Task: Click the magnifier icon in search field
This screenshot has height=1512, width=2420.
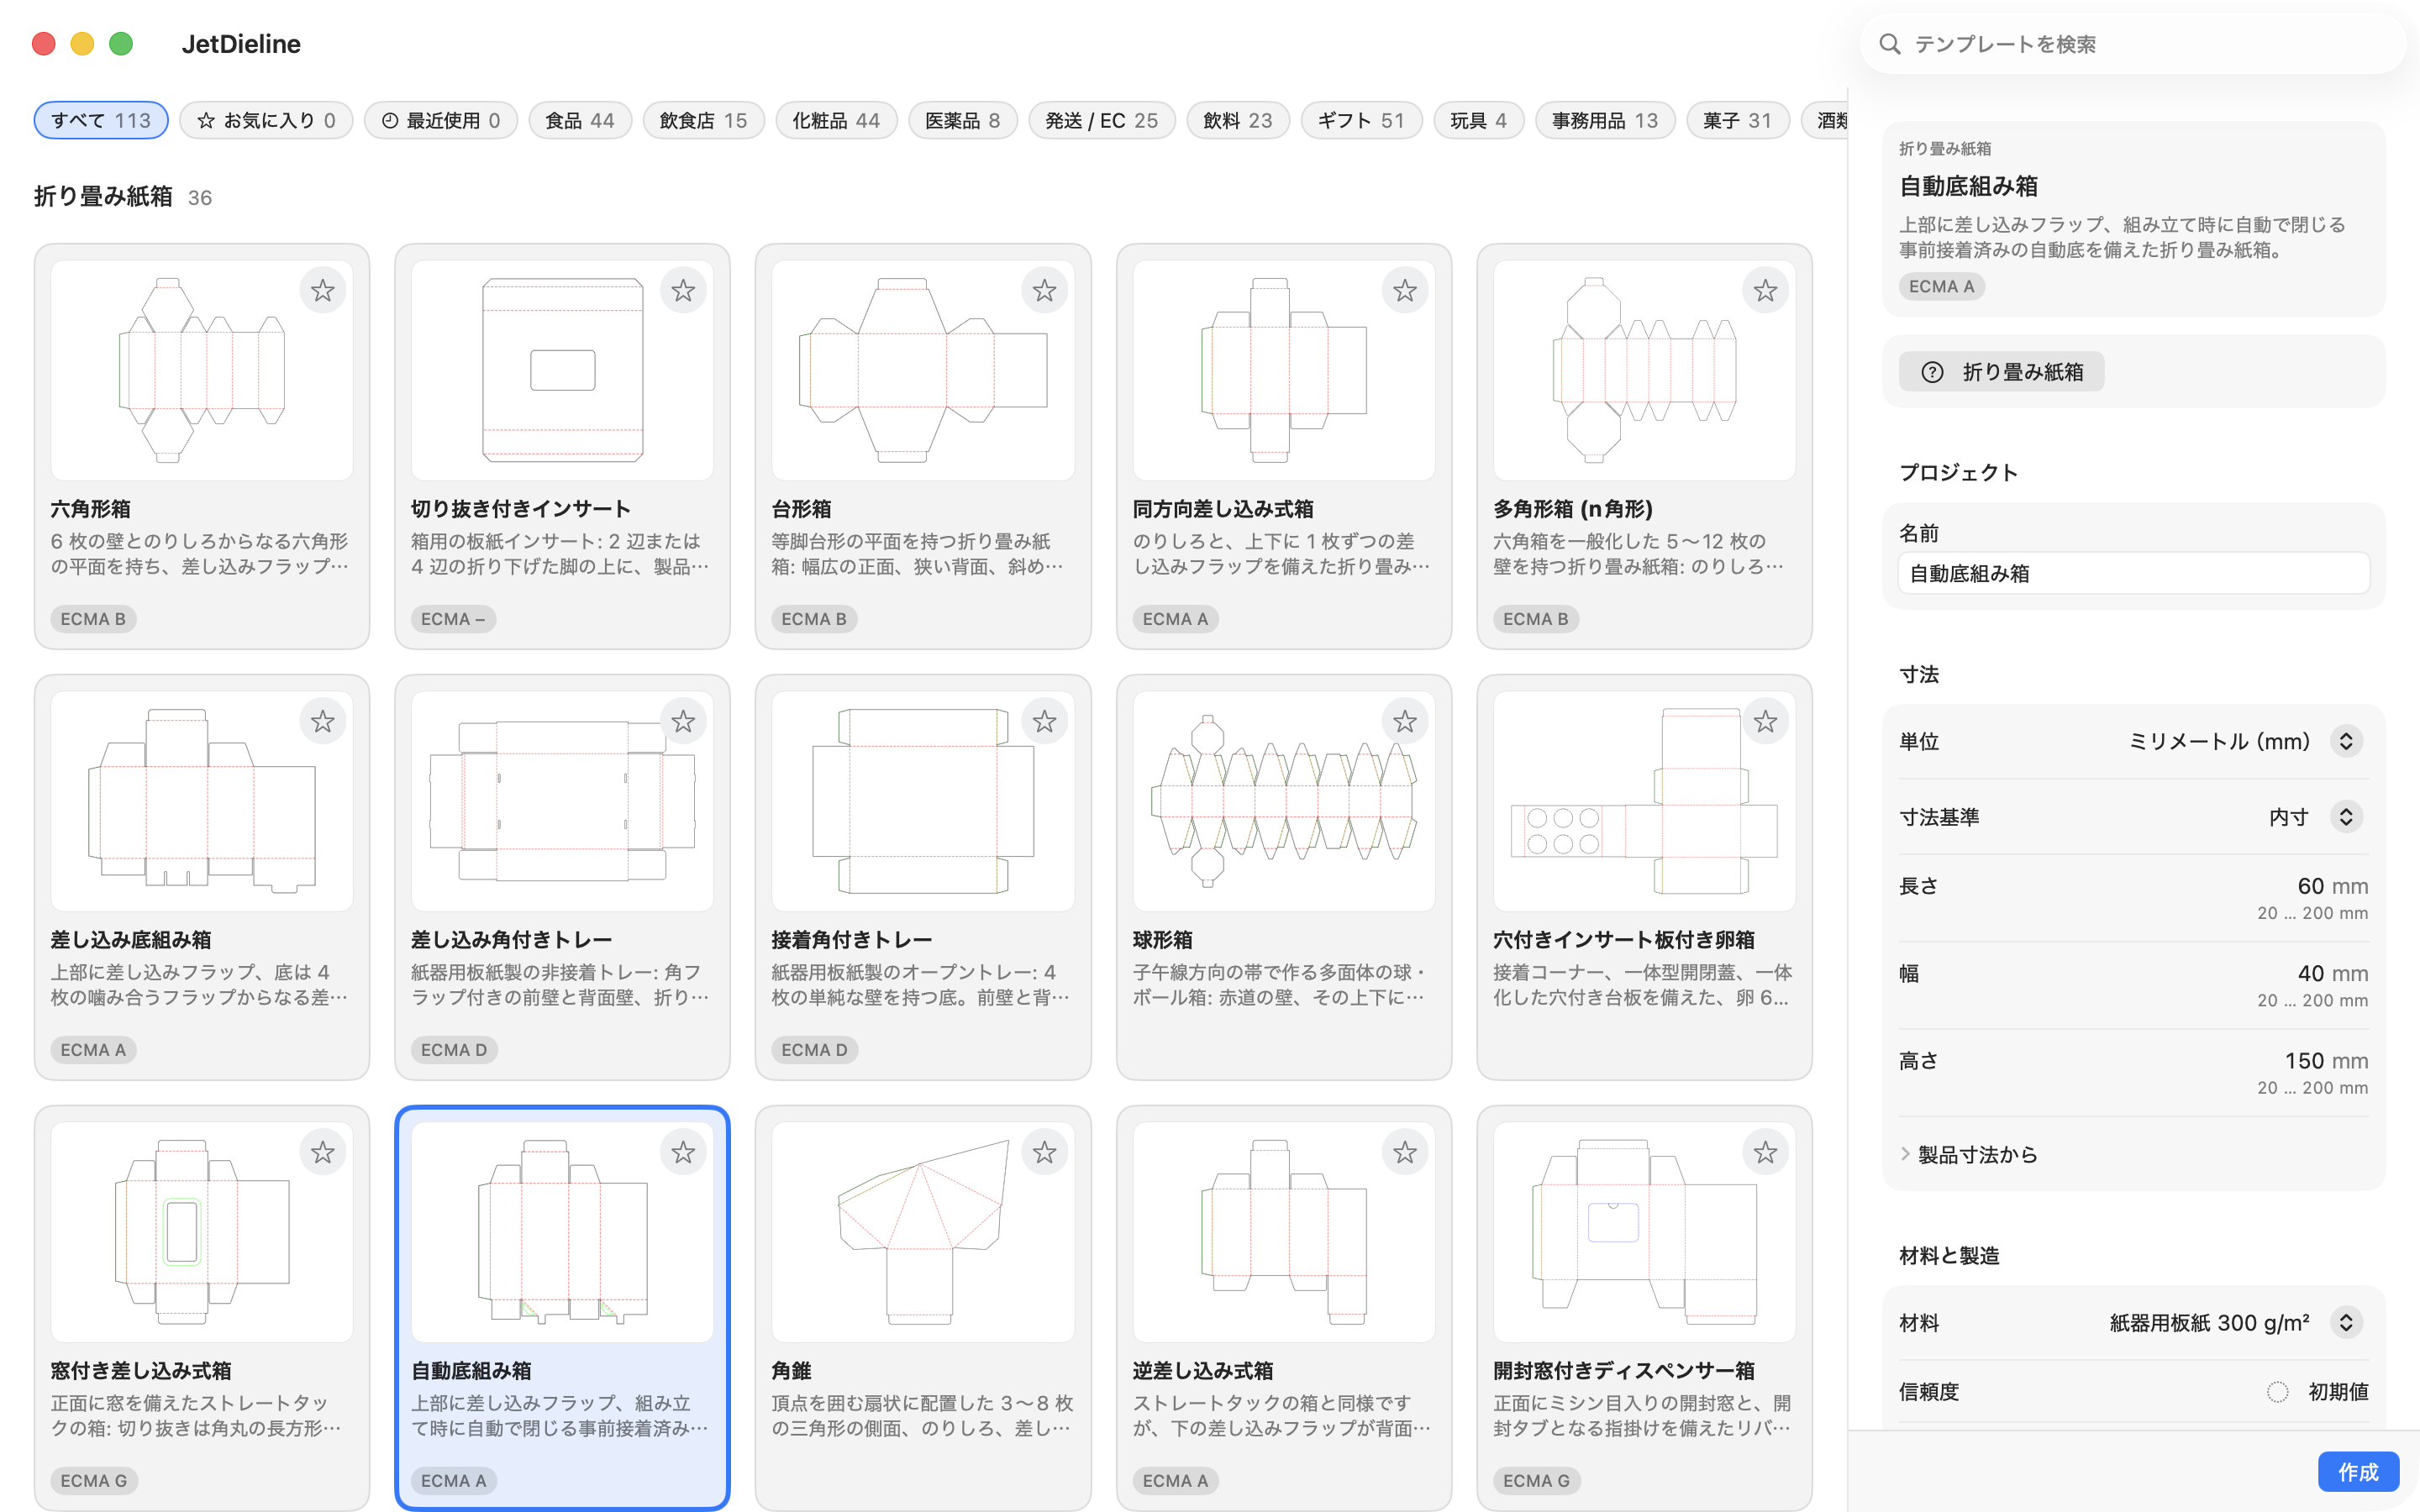Action: (x=1889, y=44)
